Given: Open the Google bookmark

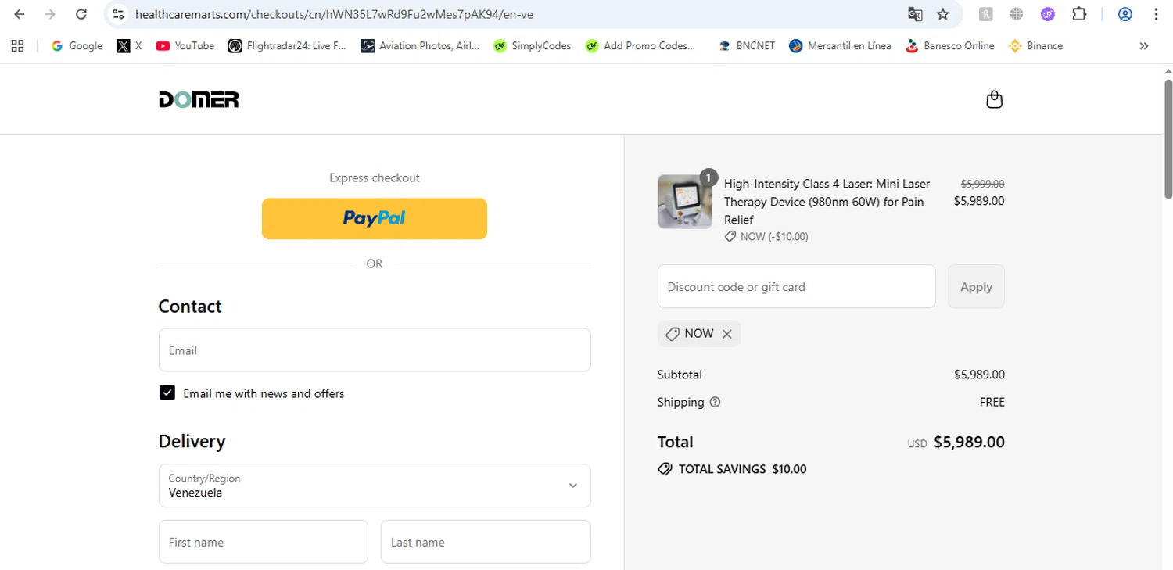Looking at the screenshot, I should tap(77, 46).
